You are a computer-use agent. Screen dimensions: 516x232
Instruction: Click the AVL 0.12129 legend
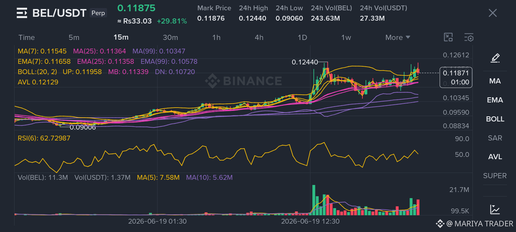click(x=38, y=82)
